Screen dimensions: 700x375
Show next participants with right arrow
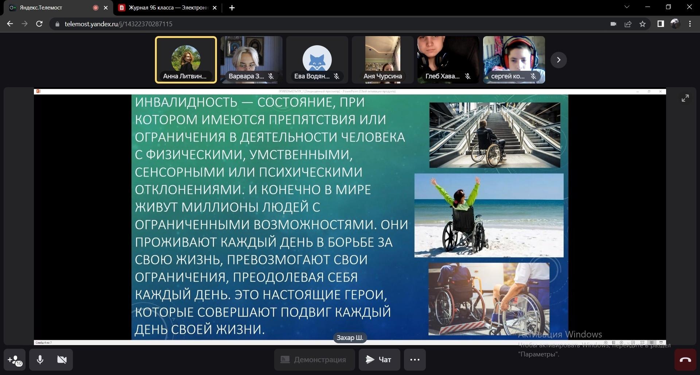pos(558,60)
